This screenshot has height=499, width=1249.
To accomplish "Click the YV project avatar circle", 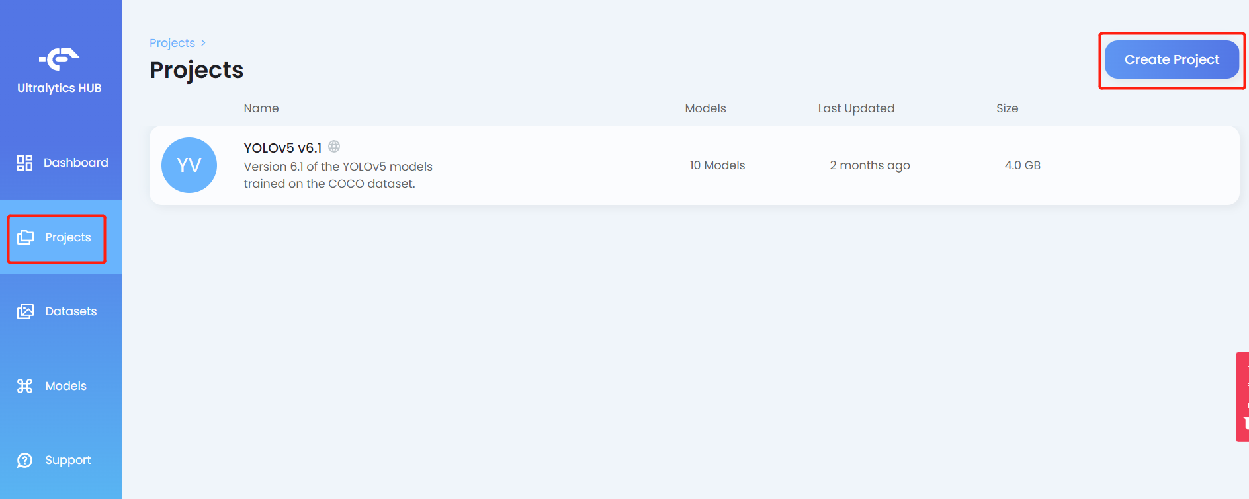I will 189,165.
